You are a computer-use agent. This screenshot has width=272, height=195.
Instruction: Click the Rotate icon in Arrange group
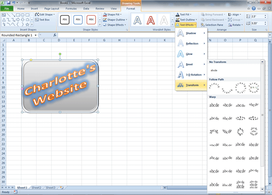(230, 25)
